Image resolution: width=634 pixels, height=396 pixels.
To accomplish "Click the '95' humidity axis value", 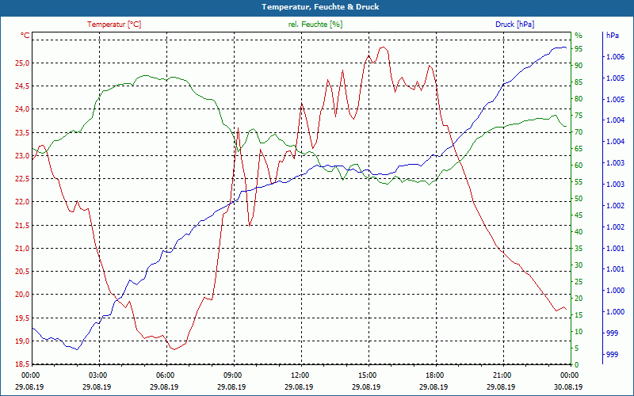I will coord(579,49).
